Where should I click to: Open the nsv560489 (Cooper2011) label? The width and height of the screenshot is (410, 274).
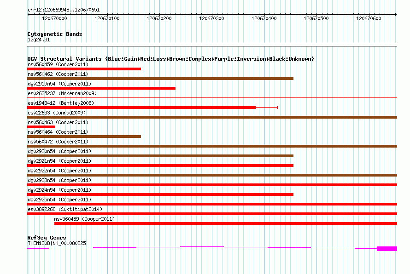tap(84, 219)
